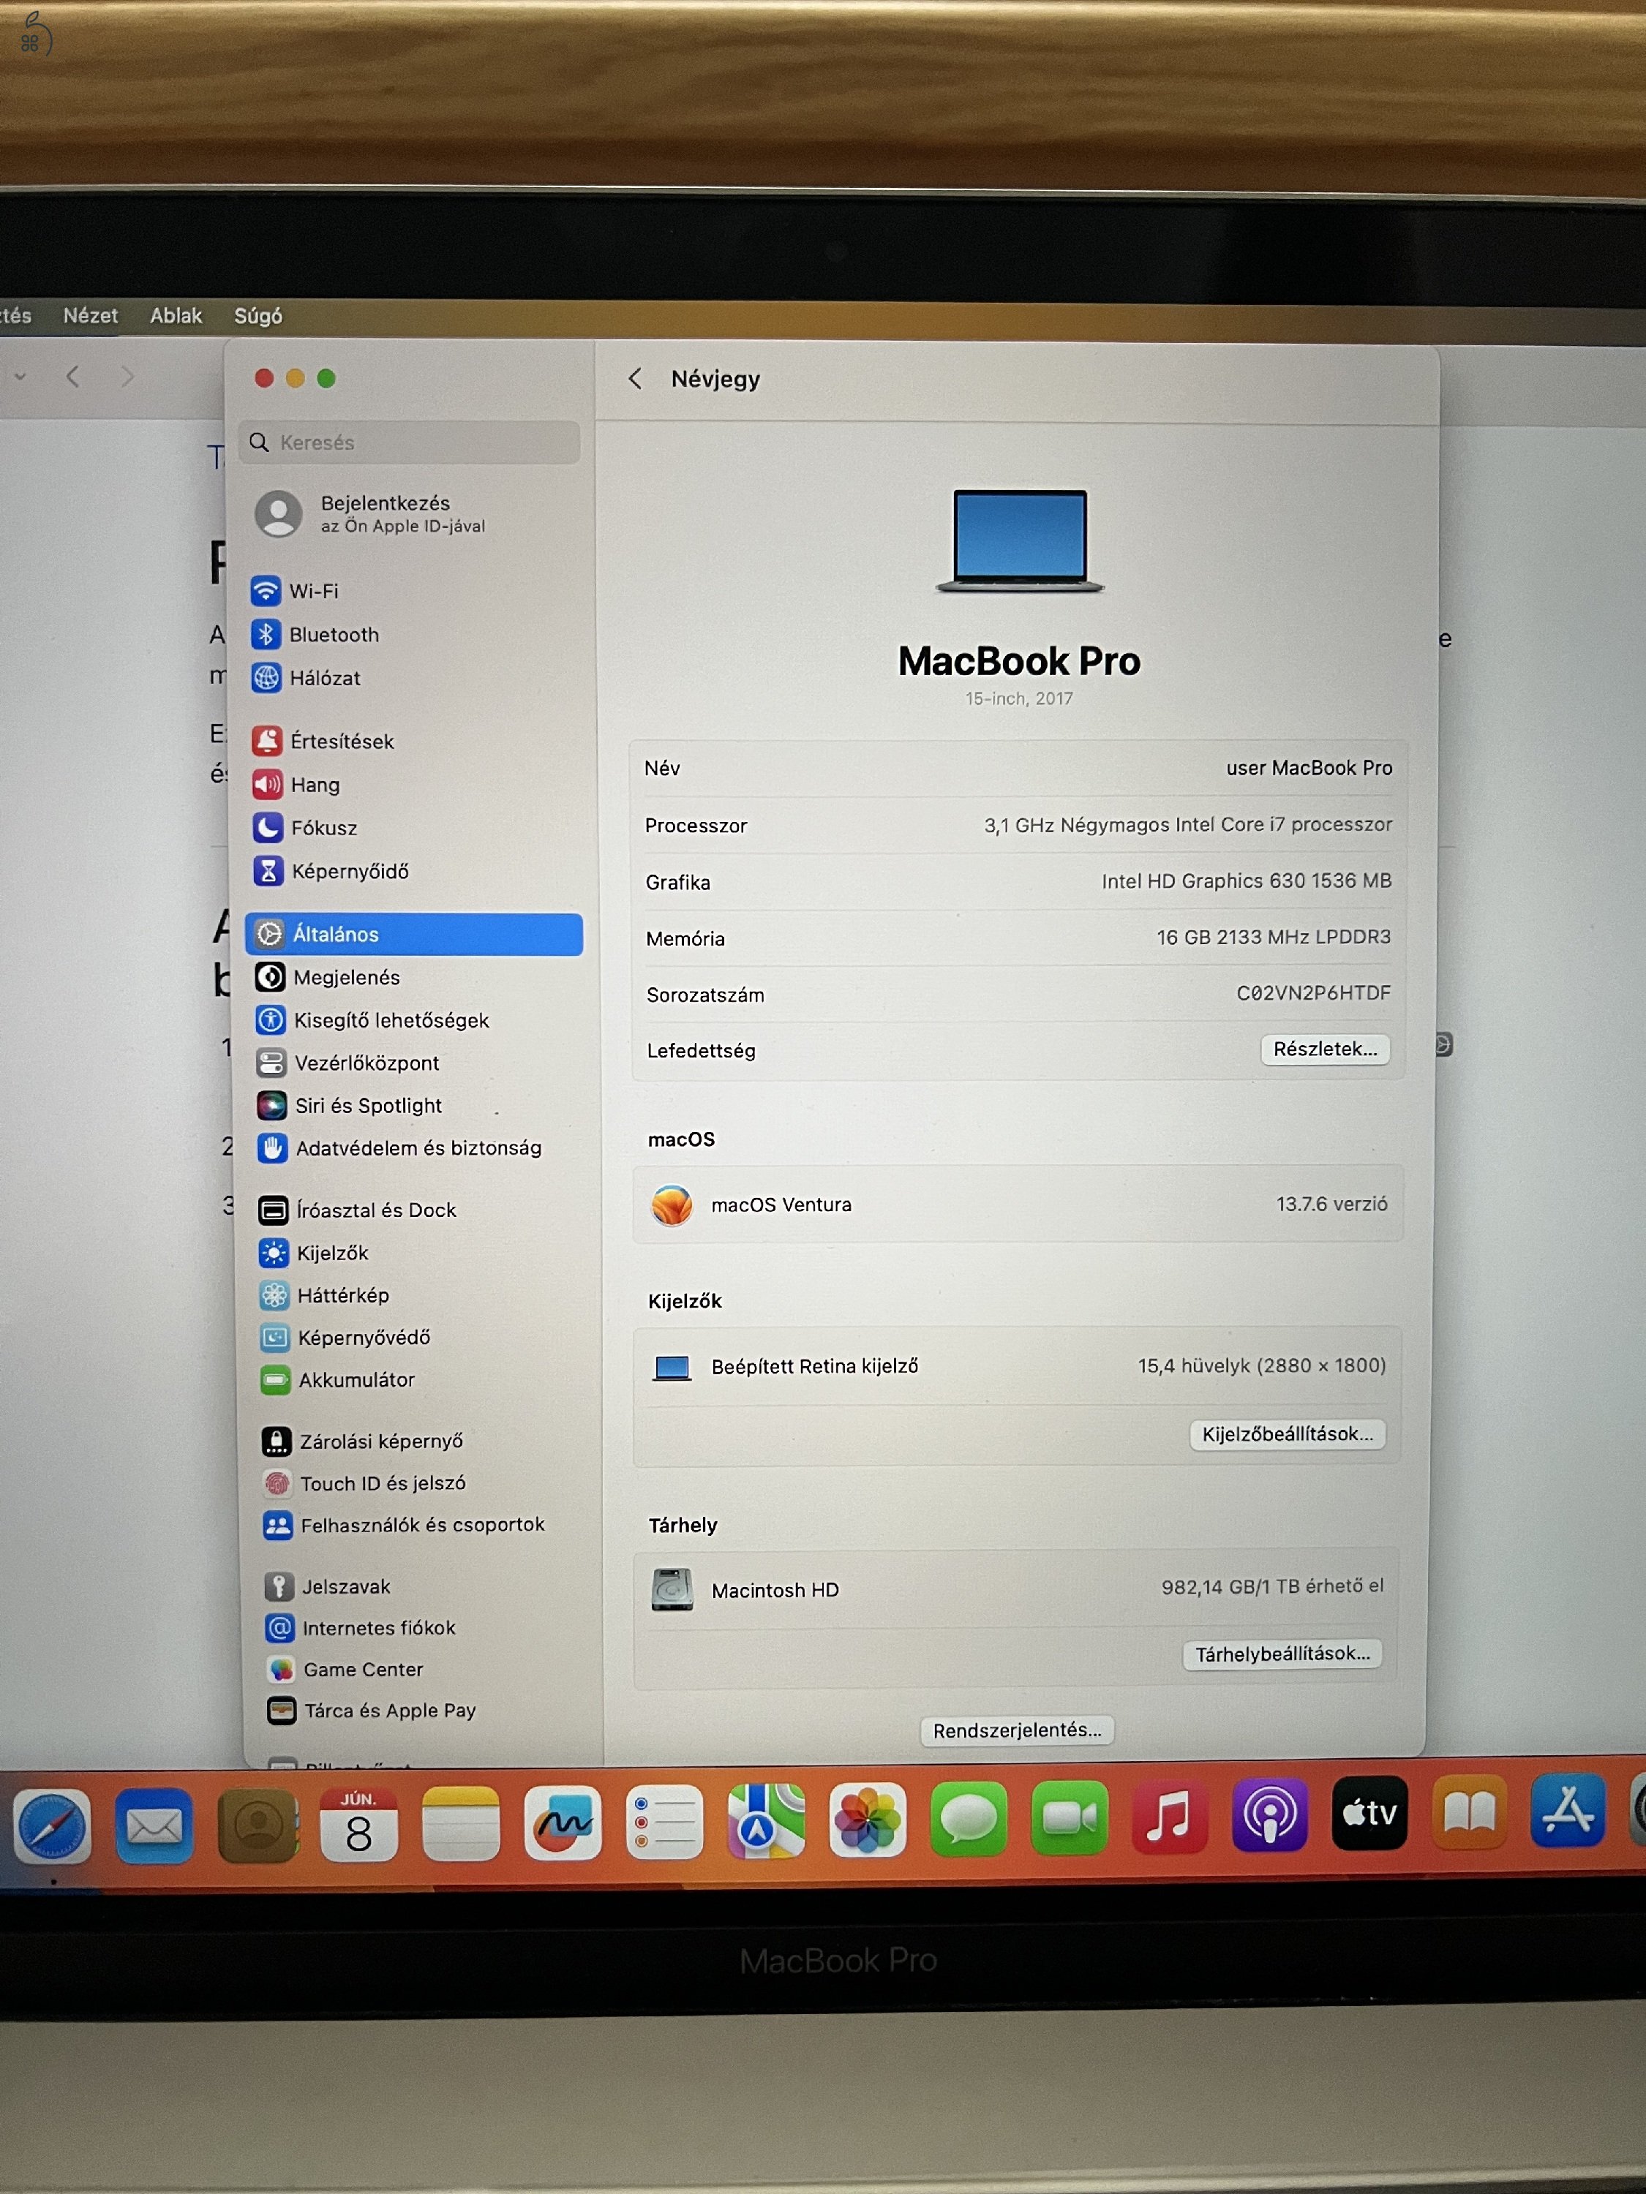The image size is (1646, 2194).
Task: Open Freeform app in Dock
Action: (x=563, y=1823)
